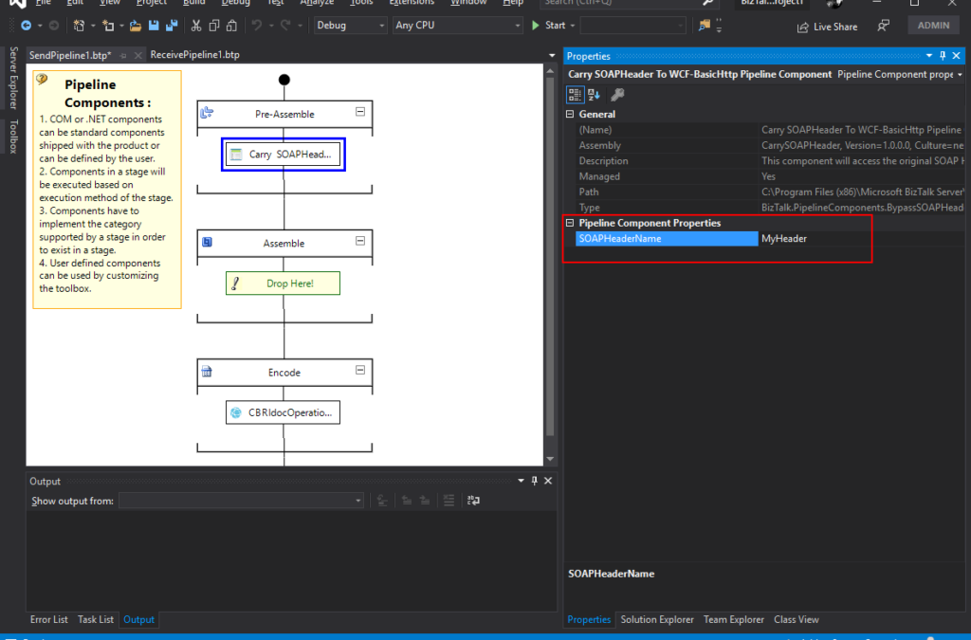
Task: Toggle Alphabetical sort in Properties panel
Action: (595, 95)
